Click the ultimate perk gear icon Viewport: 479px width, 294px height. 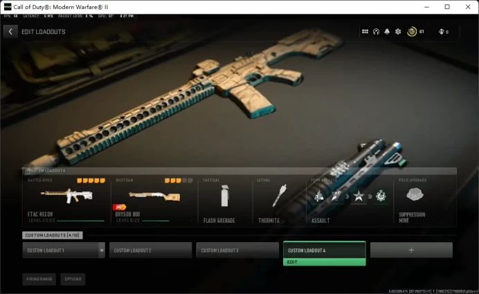pos(381,196)
